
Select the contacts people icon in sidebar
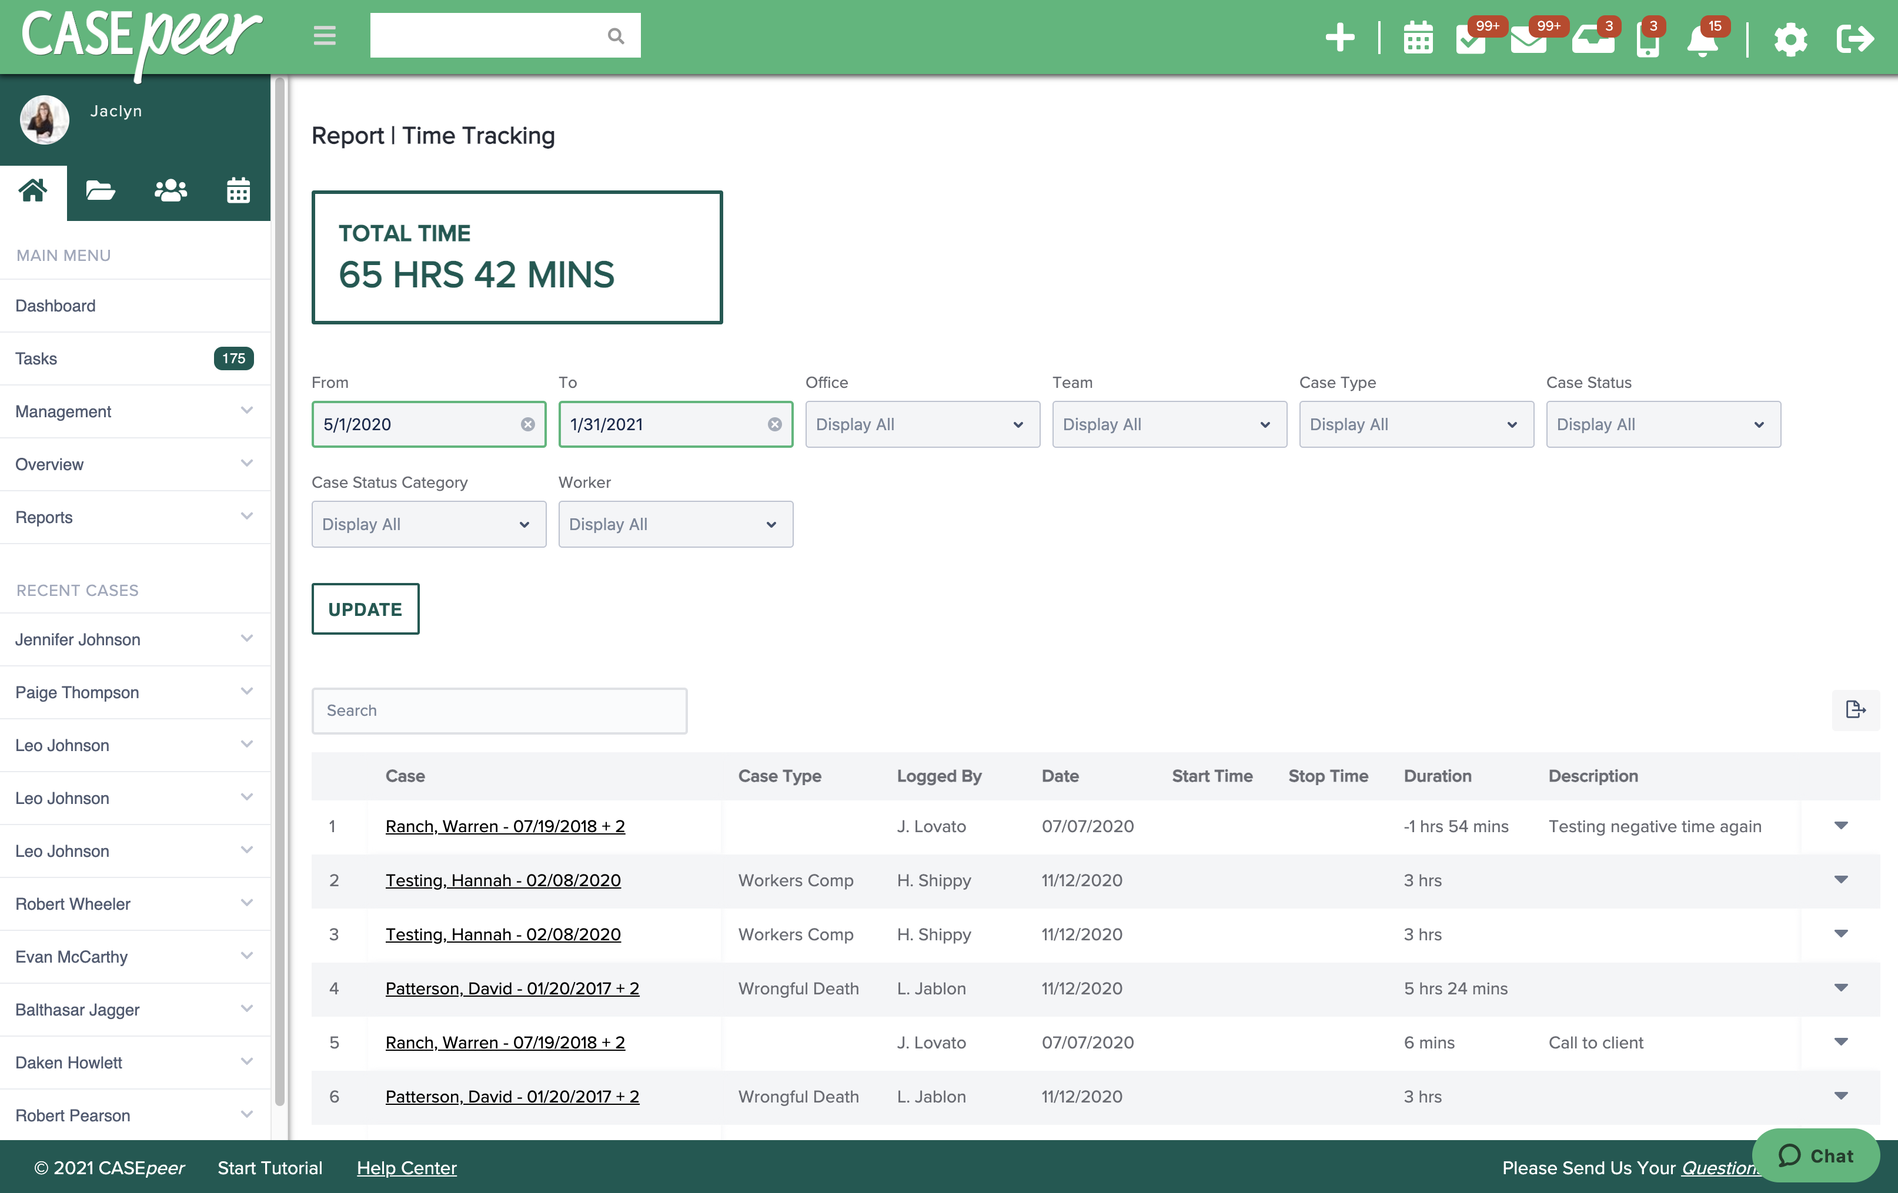[169, 190]
